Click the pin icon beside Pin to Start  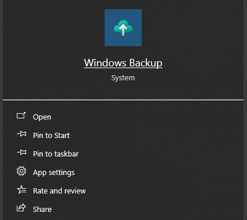[x=21, y=134]
